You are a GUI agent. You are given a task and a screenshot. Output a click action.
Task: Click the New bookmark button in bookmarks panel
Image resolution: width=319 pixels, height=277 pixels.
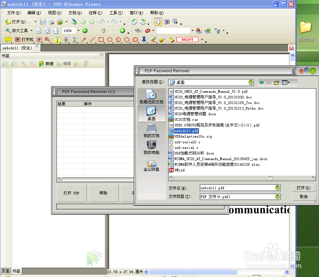coord(46,64)
